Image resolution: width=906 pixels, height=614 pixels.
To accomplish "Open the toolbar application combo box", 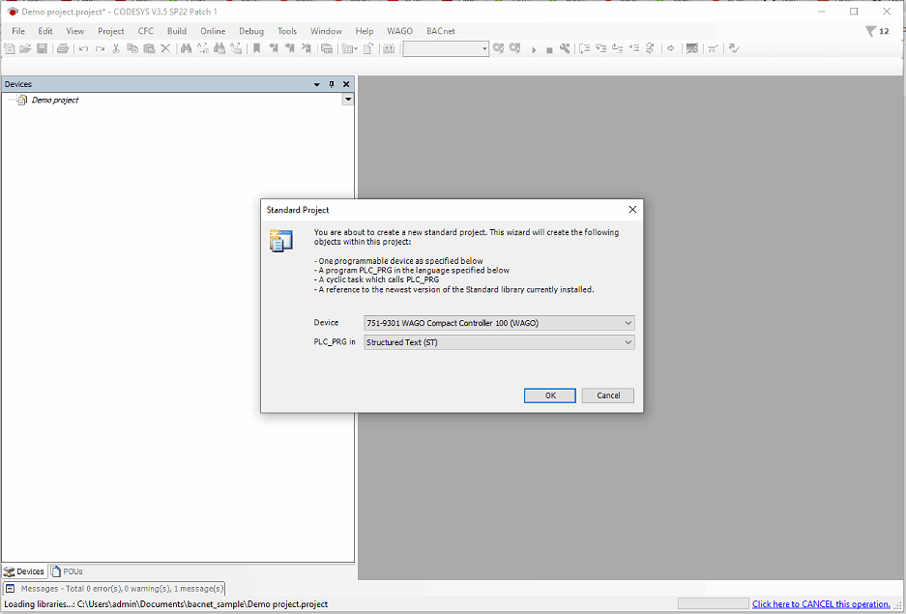I will tap(446, 49).
